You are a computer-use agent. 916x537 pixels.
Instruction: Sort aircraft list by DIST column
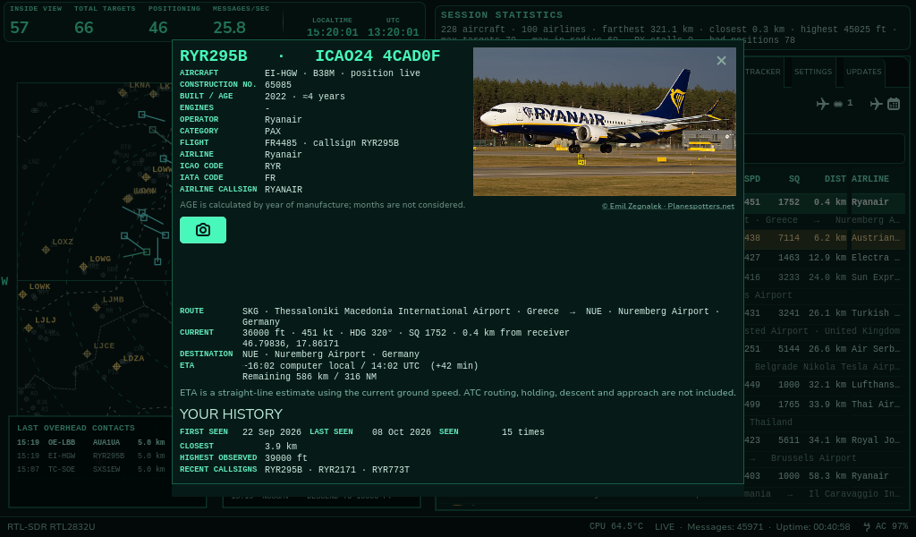click(x=835, y=179)
